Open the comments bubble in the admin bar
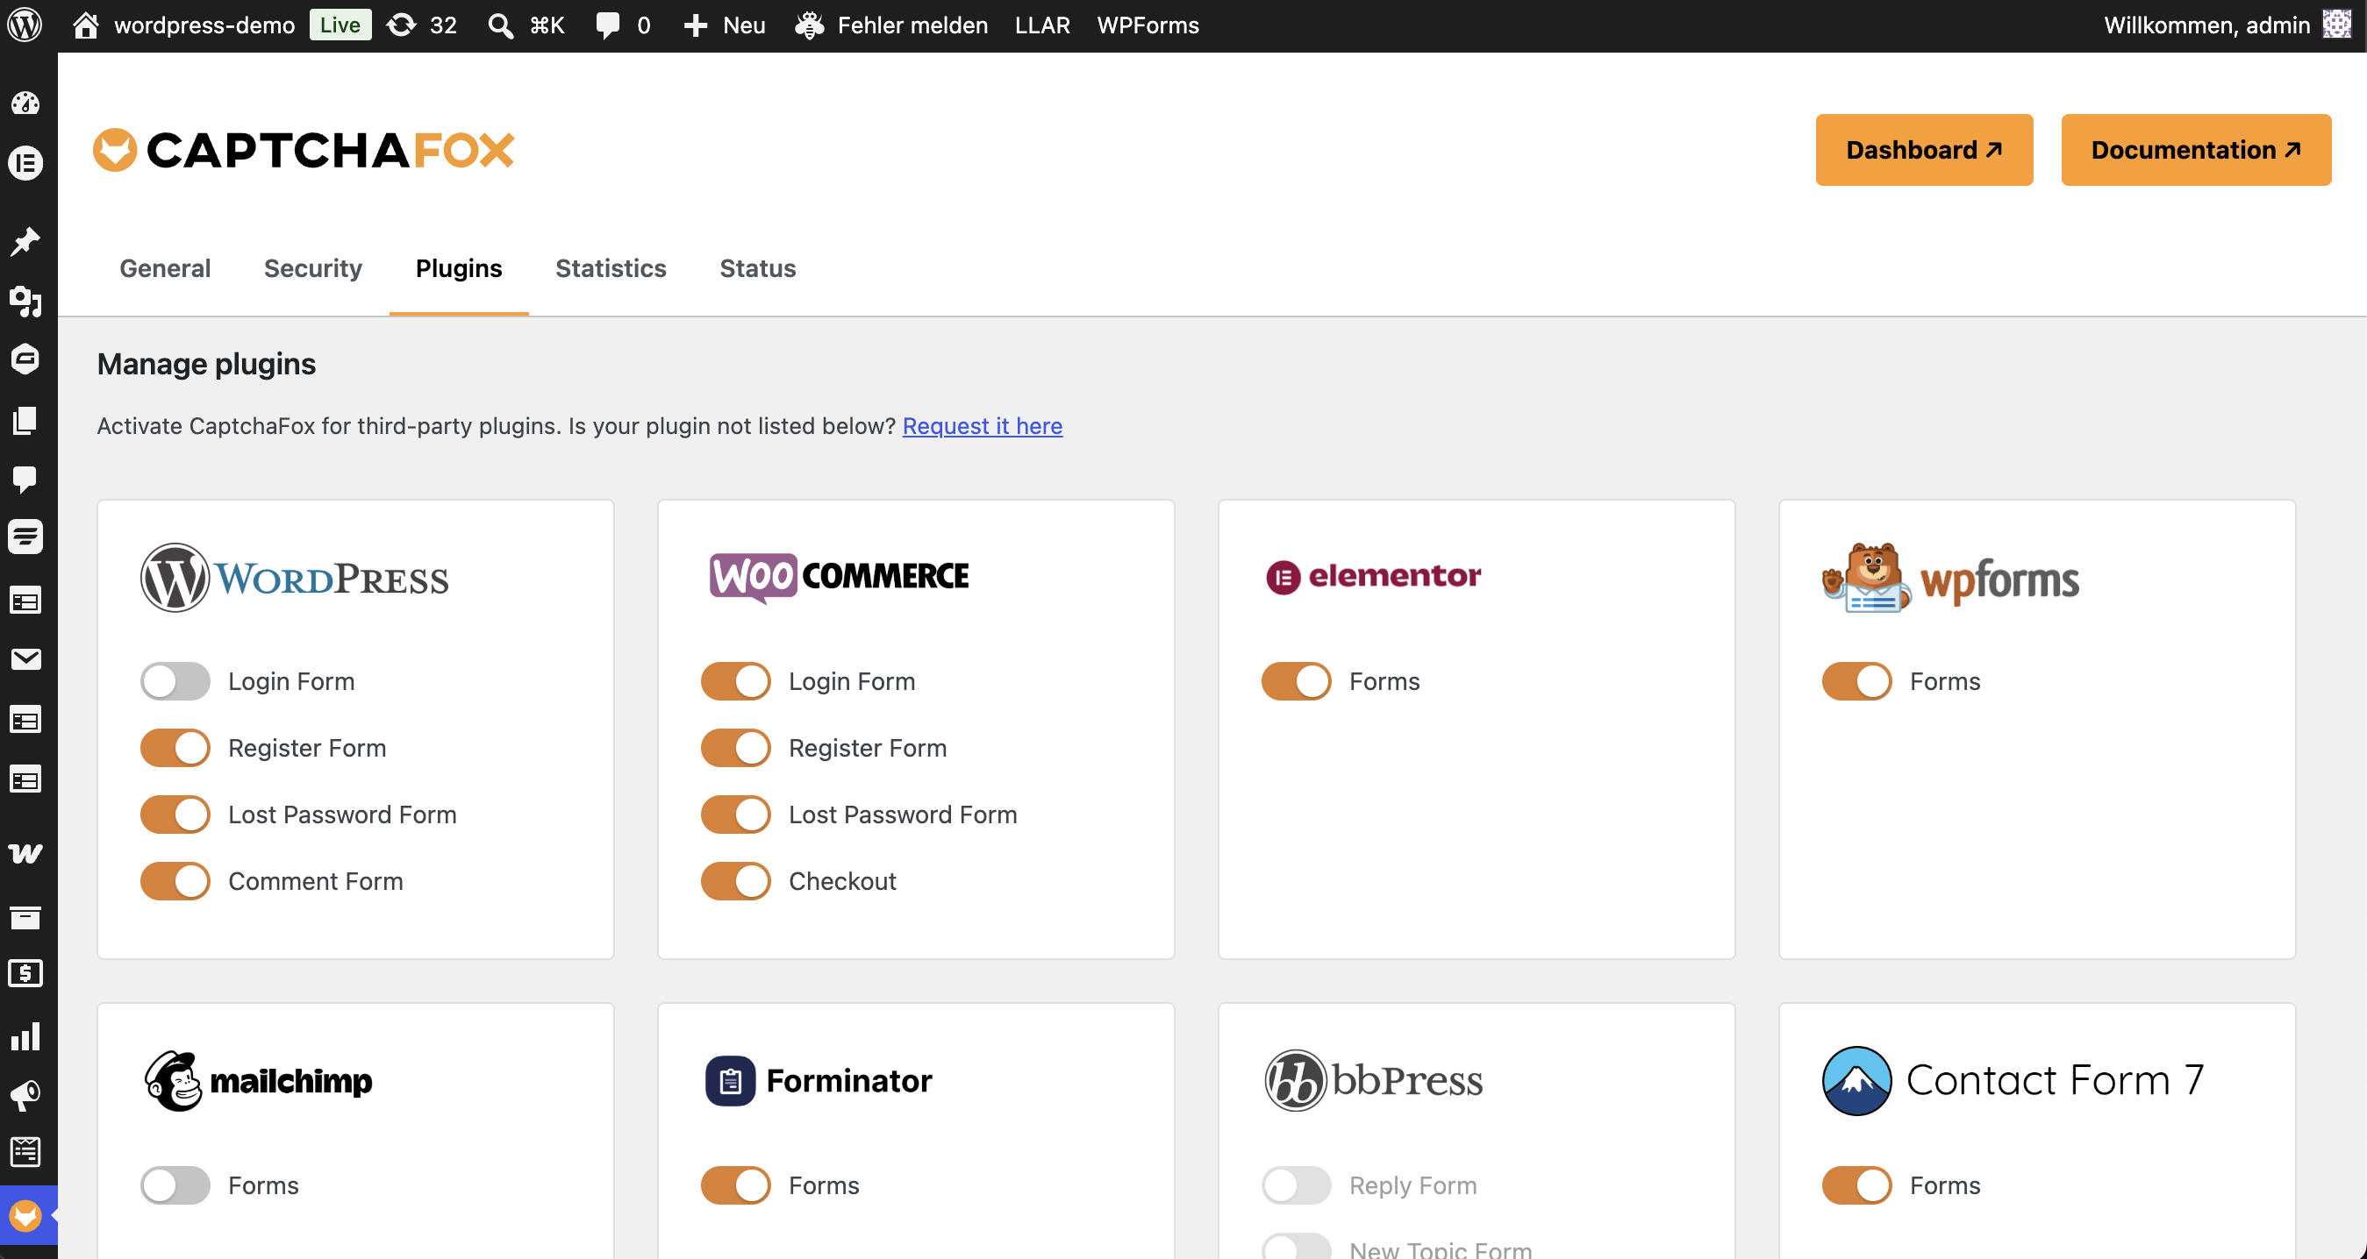 (607, 25)
